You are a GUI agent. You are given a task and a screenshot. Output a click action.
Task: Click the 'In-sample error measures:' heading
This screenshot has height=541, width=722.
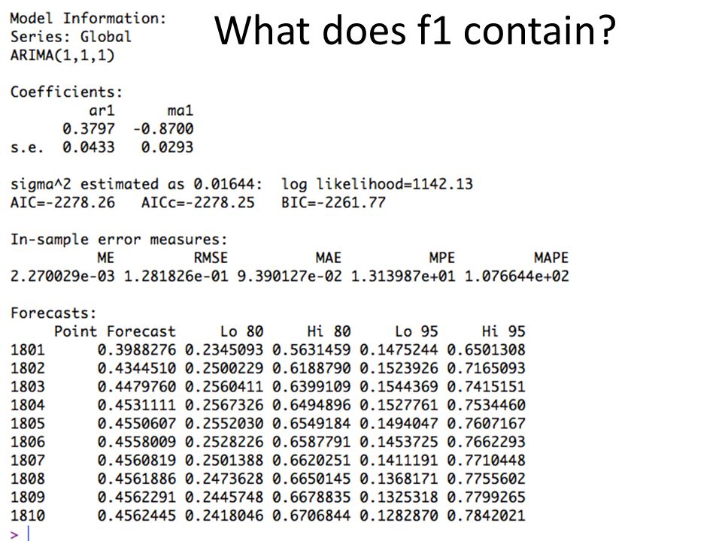tap(119, 240)
